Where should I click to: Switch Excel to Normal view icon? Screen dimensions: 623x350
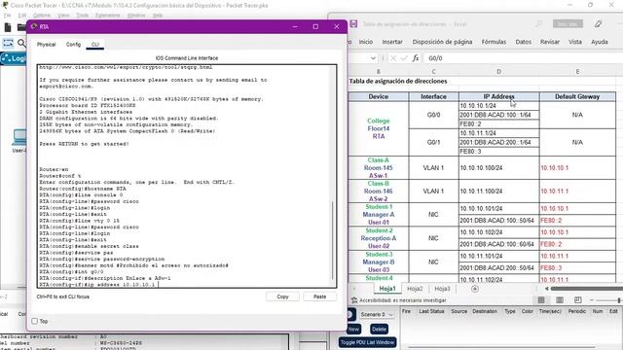click(x=541, y=300)
